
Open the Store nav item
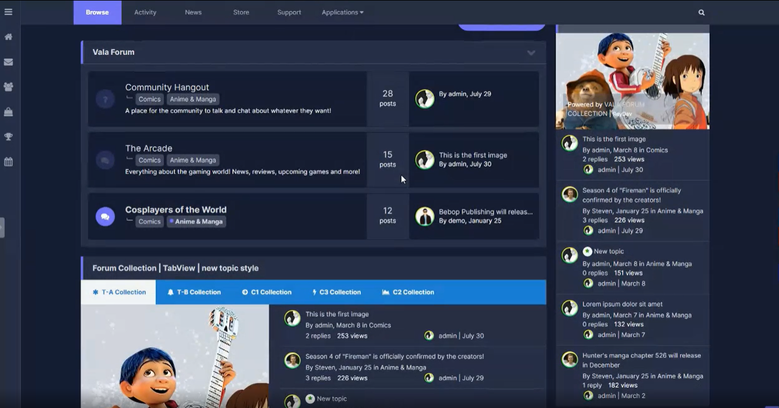tap(241, 12)
